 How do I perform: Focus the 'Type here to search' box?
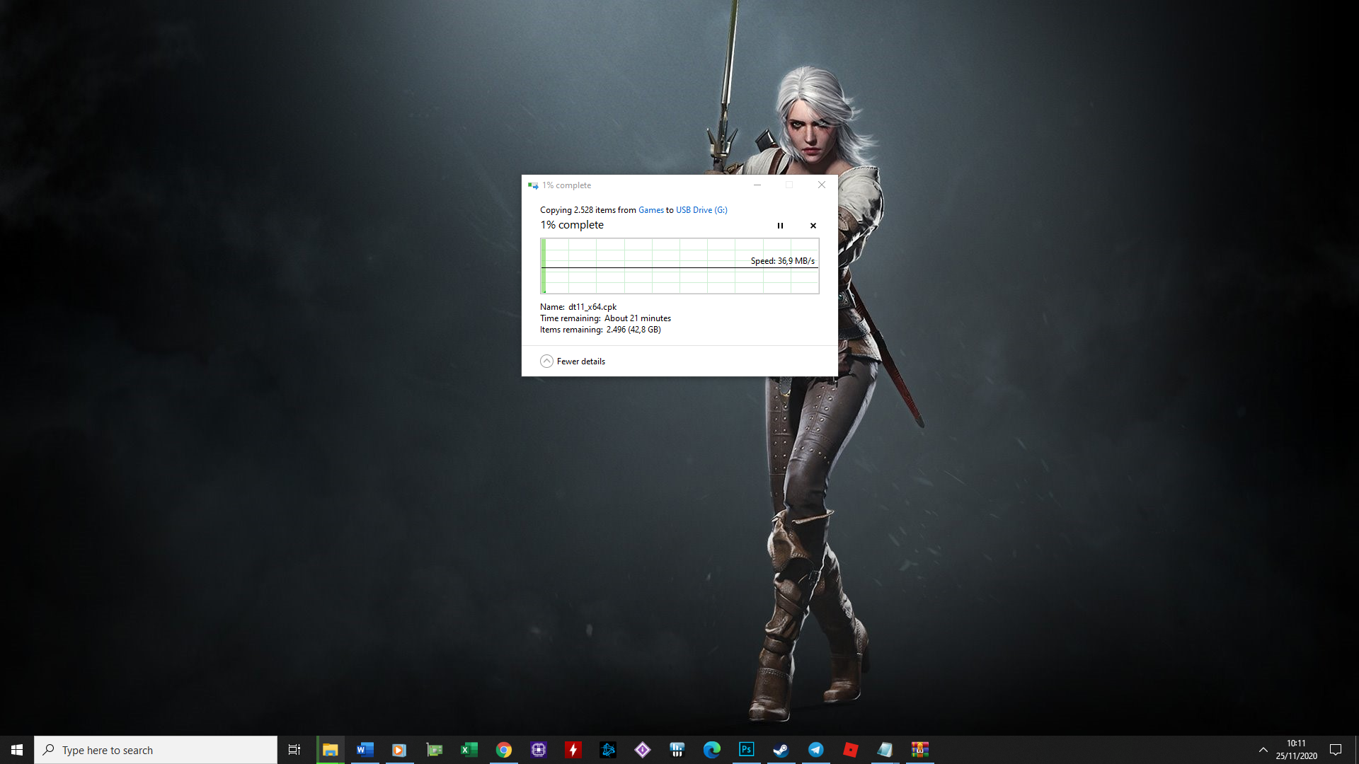pyautogui.click(x=156, y=750)
